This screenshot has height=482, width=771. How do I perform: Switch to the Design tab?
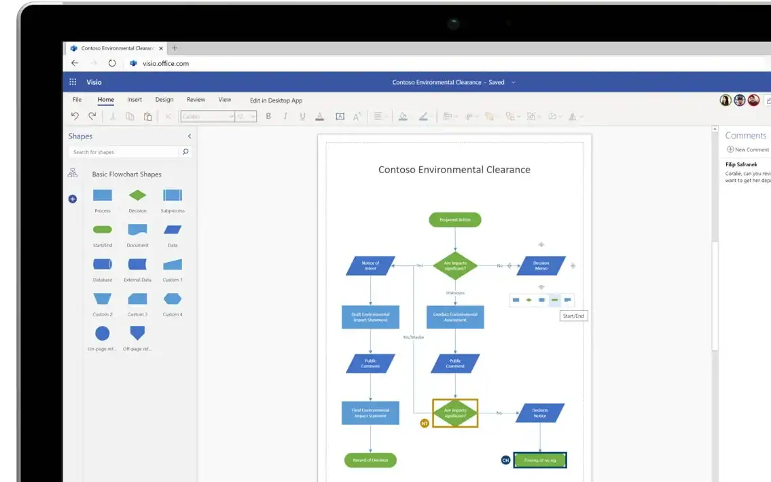click(x=164, y=100)
